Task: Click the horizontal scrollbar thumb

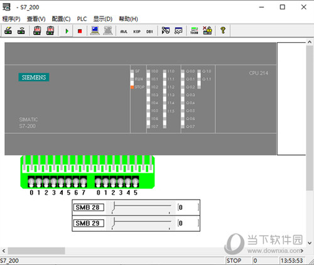Action: 36,251
